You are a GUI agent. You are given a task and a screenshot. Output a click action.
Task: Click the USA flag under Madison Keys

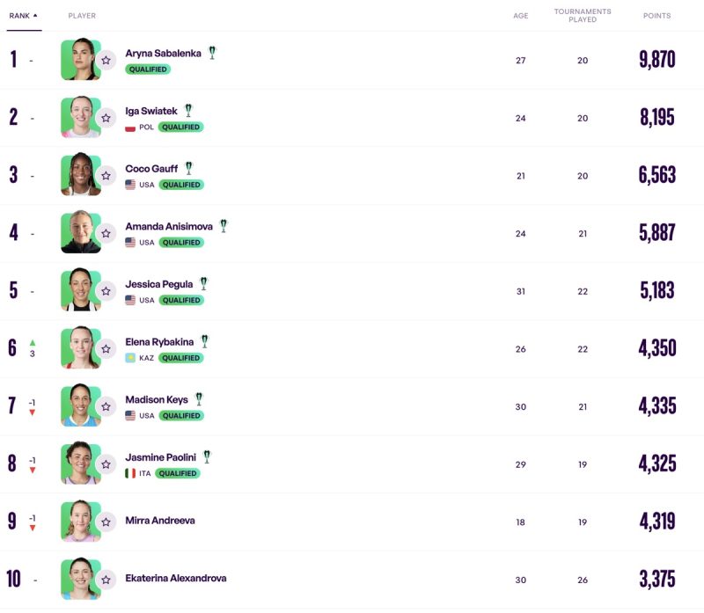(130, 416)
